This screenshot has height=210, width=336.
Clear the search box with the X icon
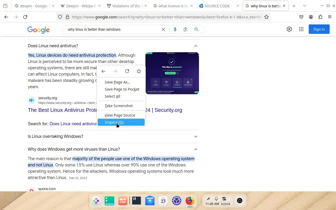pos(163,29)
